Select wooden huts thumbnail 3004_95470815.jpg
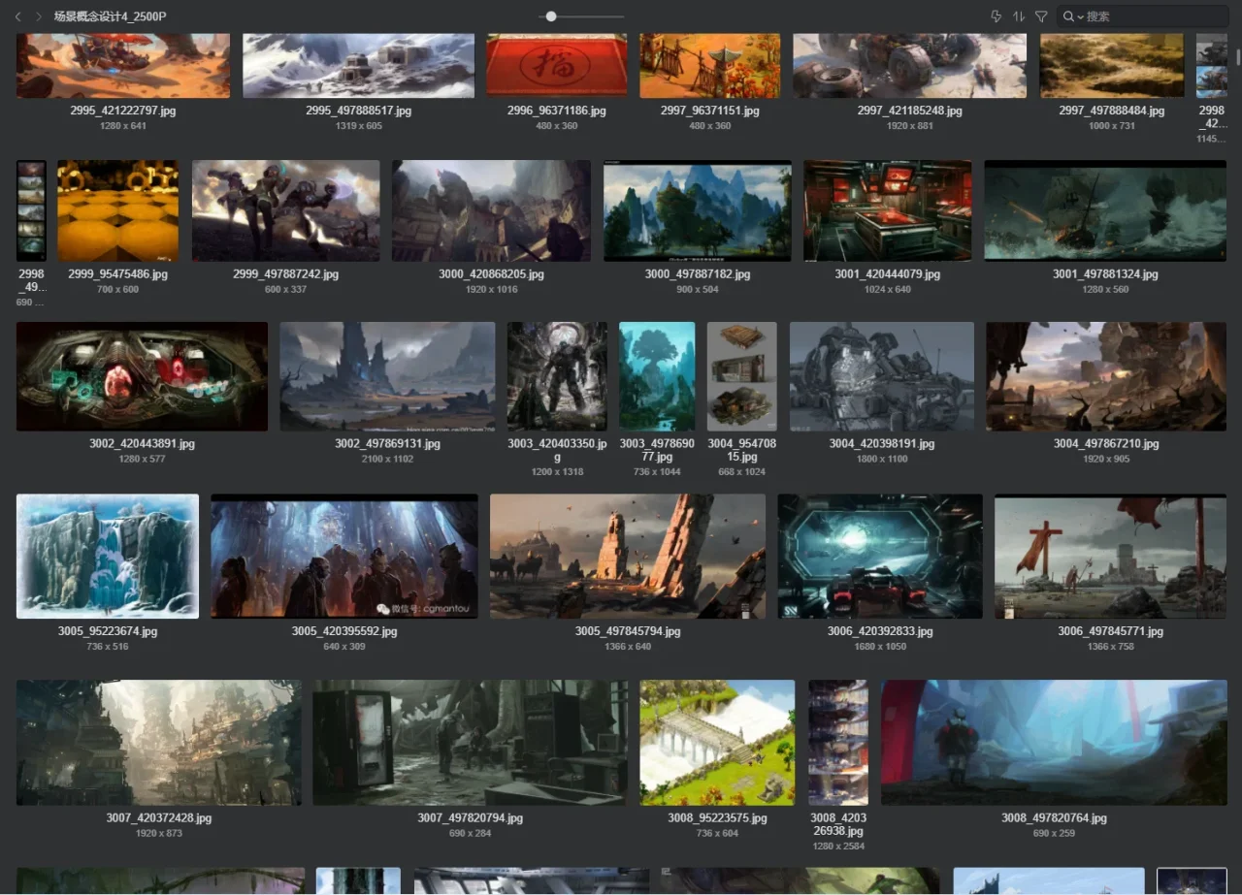The image size is (1242, 895). click(742, 376)
